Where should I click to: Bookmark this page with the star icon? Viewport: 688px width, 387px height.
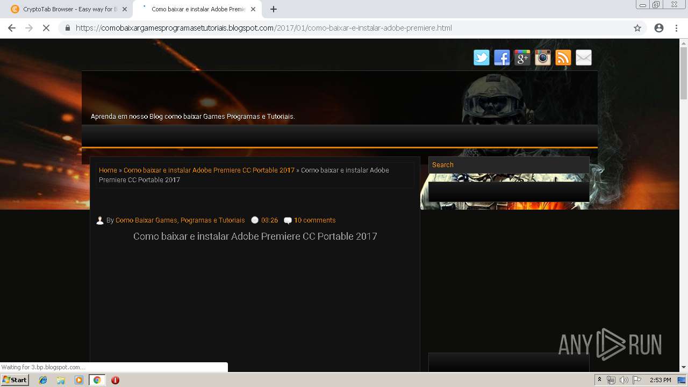click(637, 28)
